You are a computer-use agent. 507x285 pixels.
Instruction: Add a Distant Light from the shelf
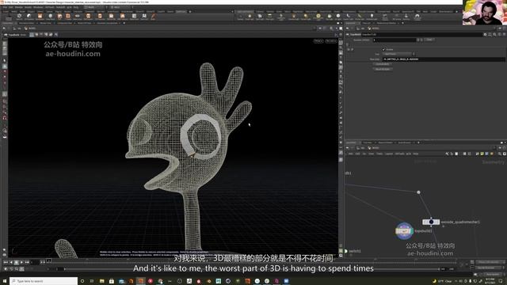click(x=306, y=16)
